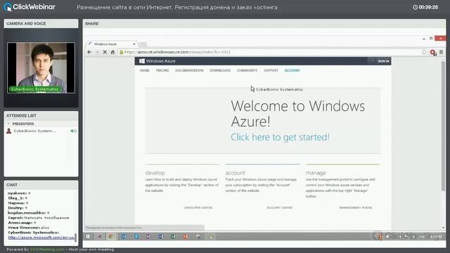Click the red extension icon beside the star
450x253 pixels.
click(x=433, y=52)
